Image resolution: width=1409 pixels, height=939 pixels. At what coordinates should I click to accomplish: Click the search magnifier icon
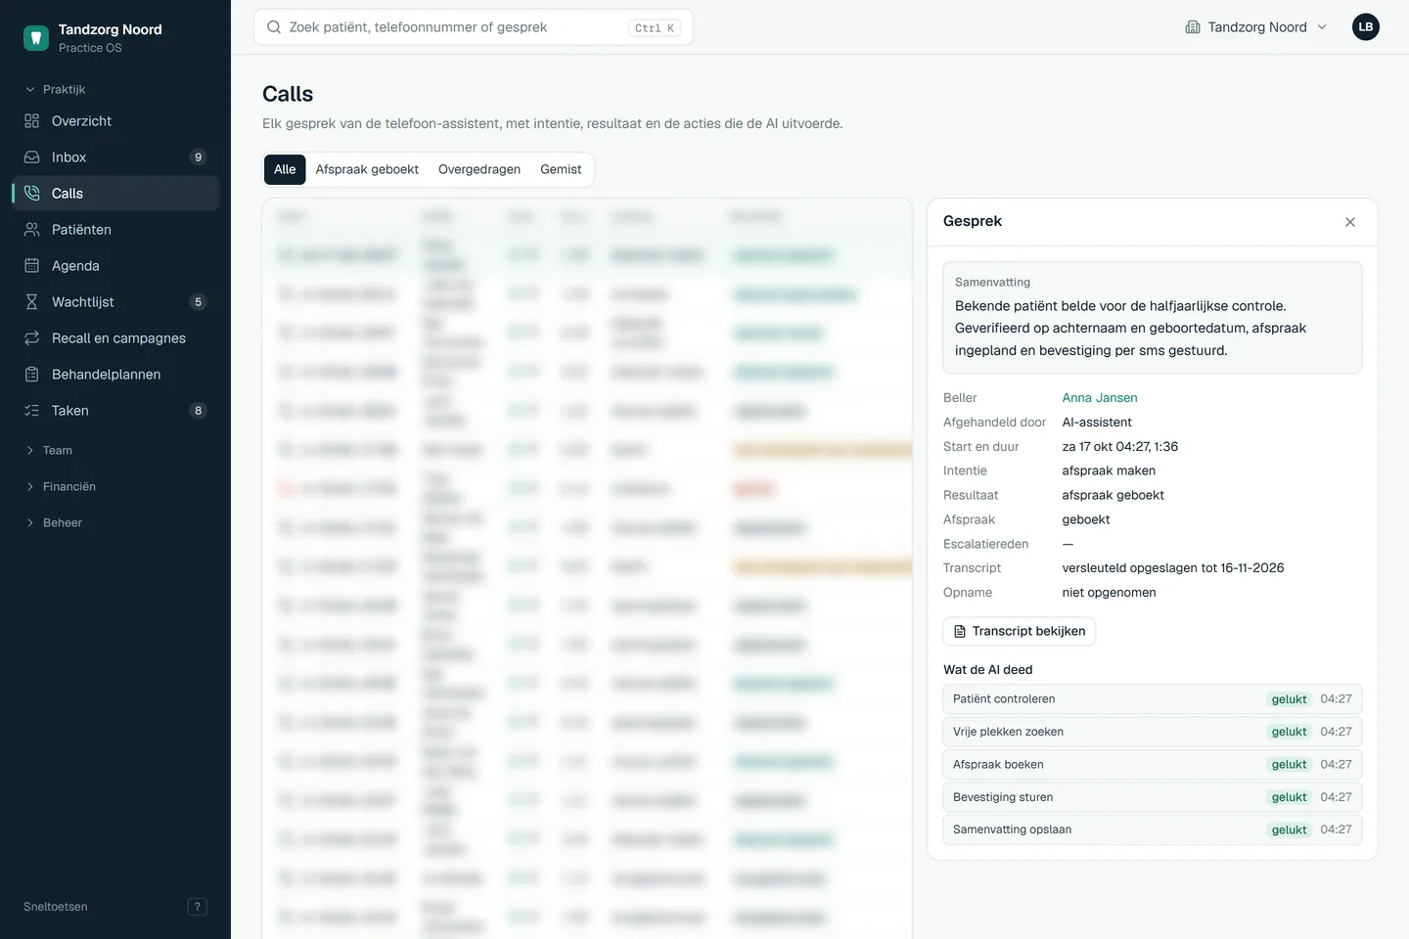[274, 27]
